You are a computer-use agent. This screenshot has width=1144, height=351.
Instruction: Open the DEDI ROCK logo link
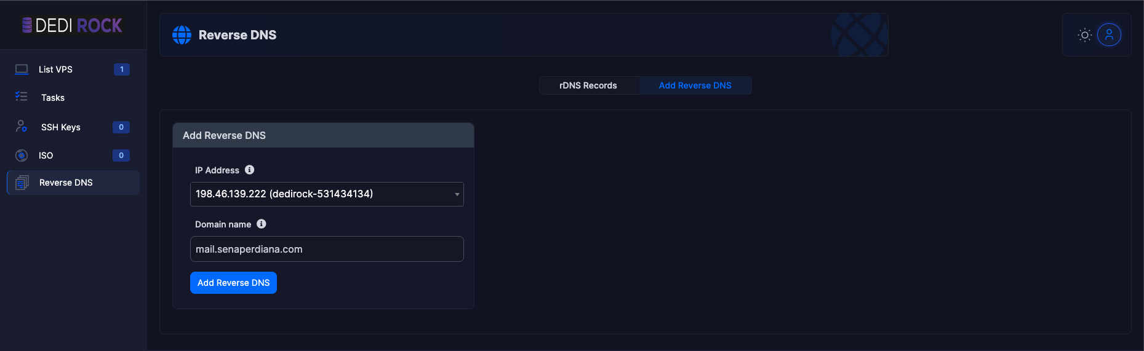point(73,25)
